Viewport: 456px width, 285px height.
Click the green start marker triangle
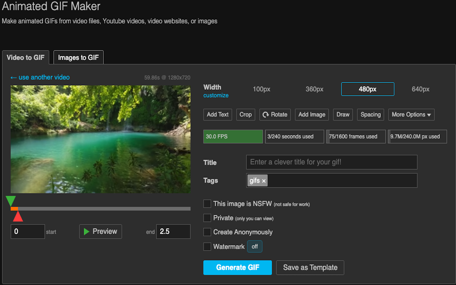pyautogui.click(x=11, y=201)
